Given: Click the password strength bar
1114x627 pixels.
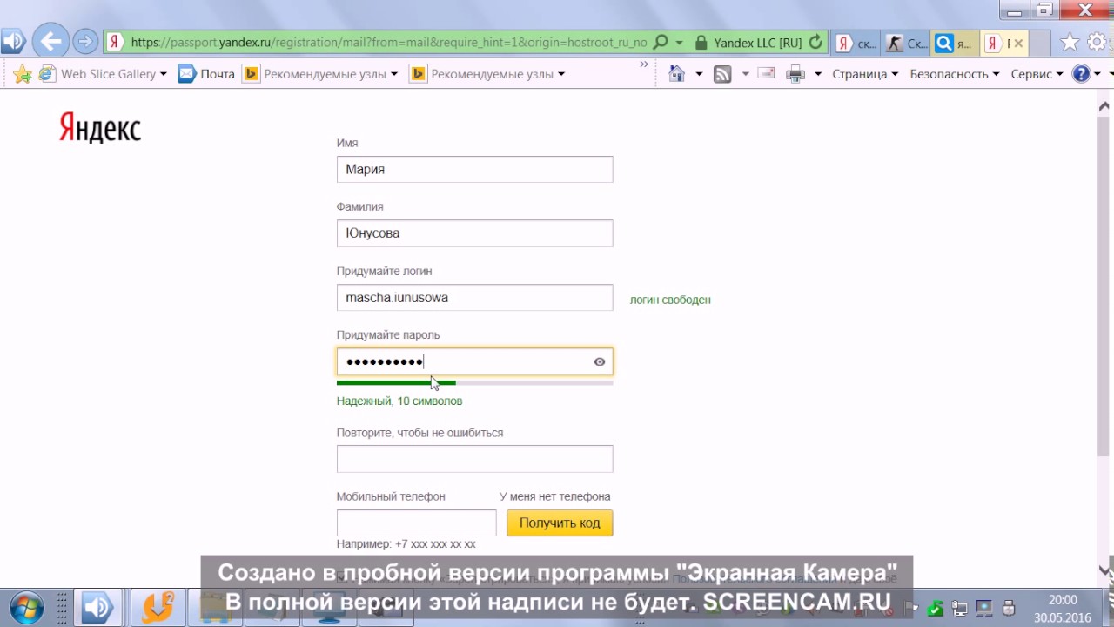Looking at the screenshot, I should (x=474, y=382).
